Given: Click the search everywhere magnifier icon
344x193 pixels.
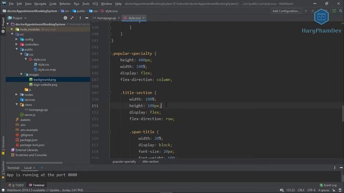Looking at the screenshot, I should point(340,11).
